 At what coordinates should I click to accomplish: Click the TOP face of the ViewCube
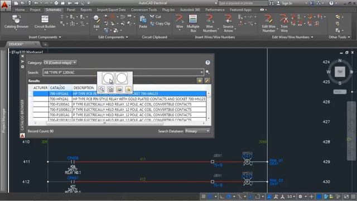340,71
